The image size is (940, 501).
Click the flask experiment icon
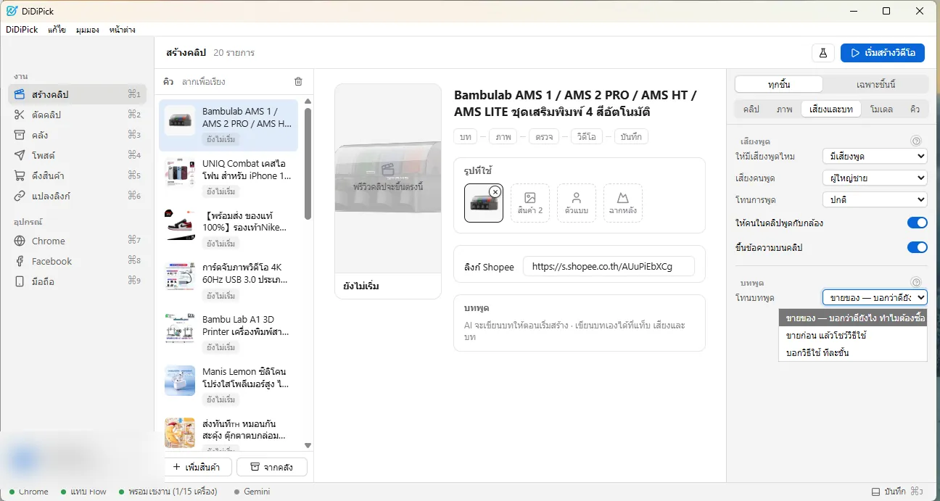[x=823, y=53]
